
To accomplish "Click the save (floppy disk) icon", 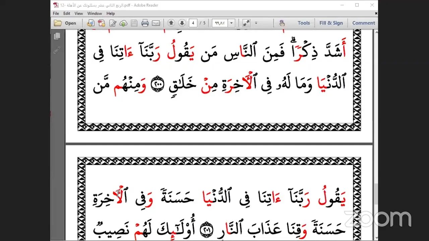I will (134, 23).
